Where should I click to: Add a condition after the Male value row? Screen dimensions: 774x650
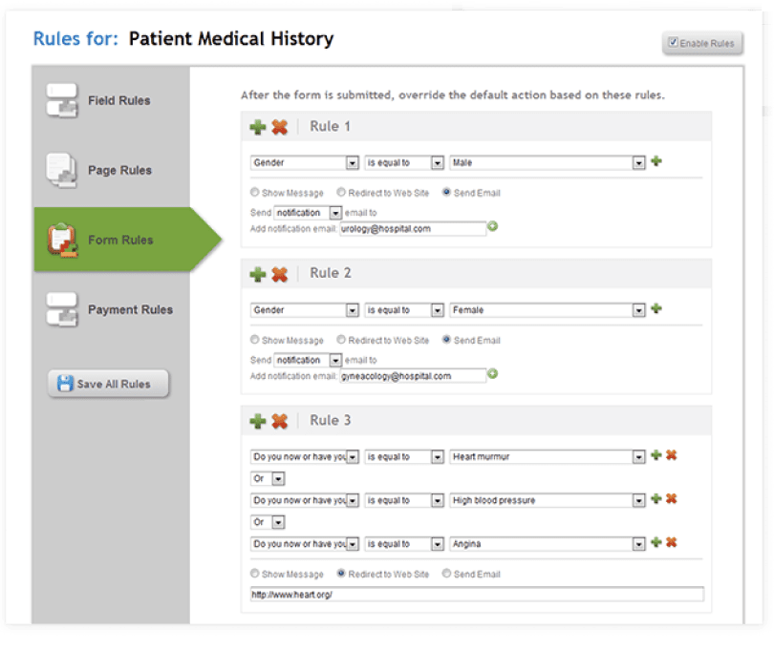[656, 160]
